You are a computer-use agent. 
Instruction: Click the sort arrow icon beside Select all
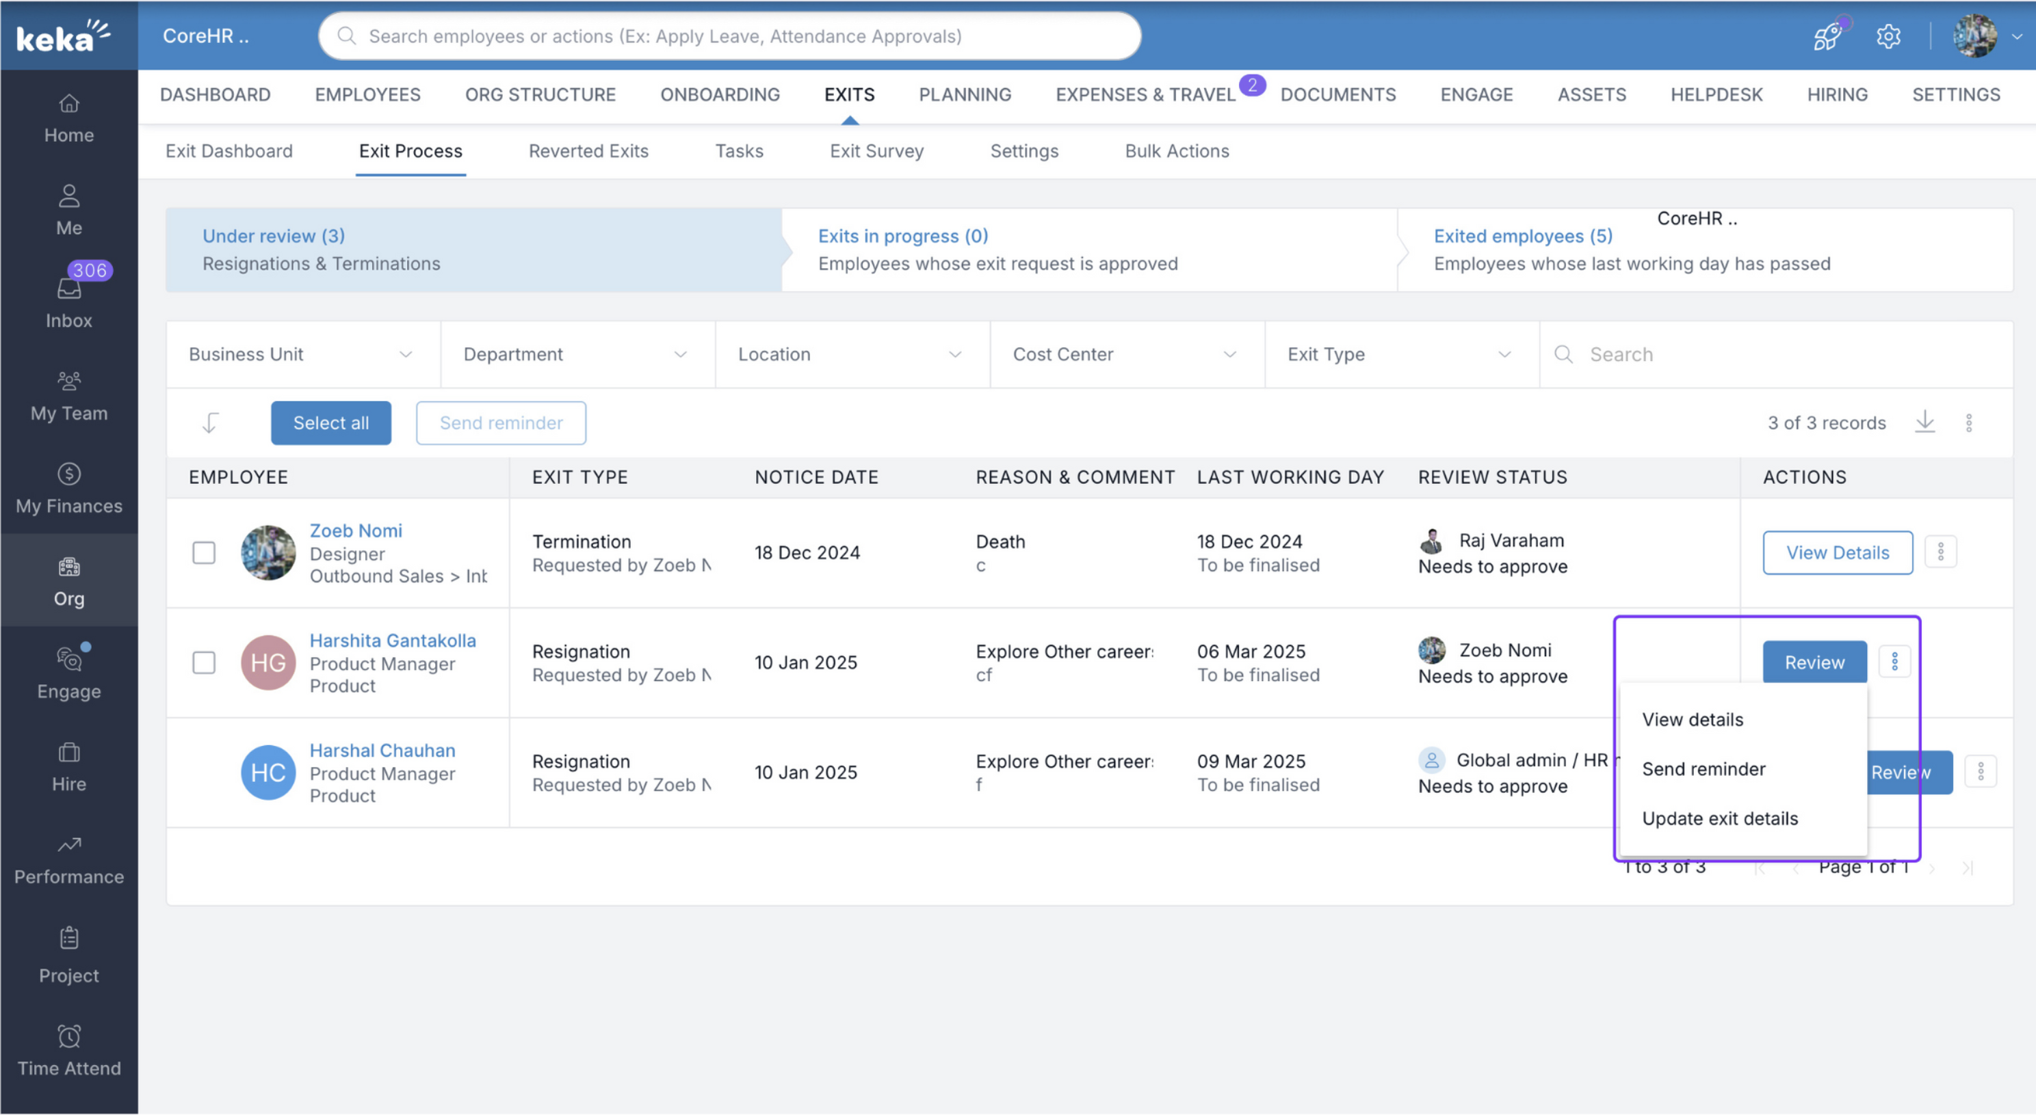point(210,422)
